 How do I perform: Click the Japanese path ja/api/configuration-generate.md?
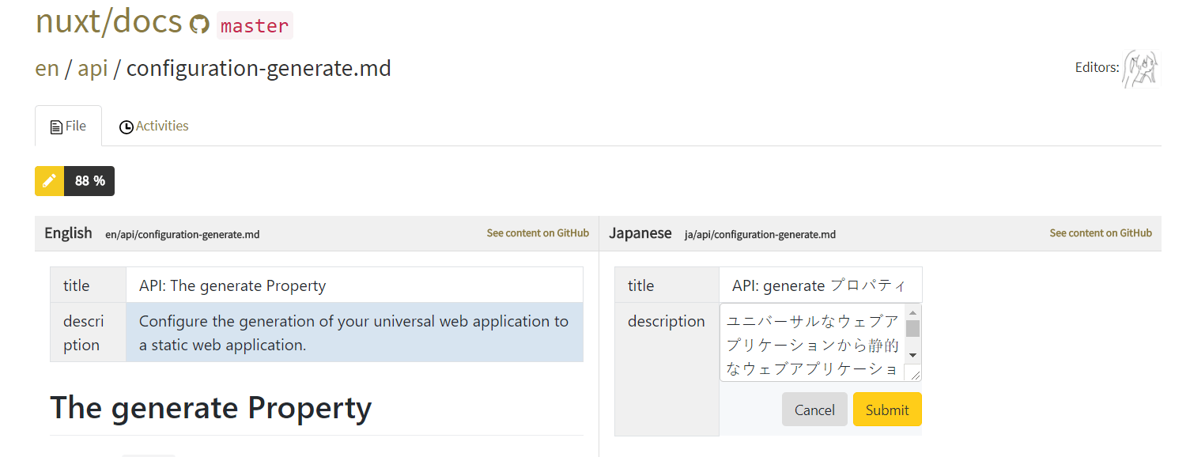pos(761,235)
